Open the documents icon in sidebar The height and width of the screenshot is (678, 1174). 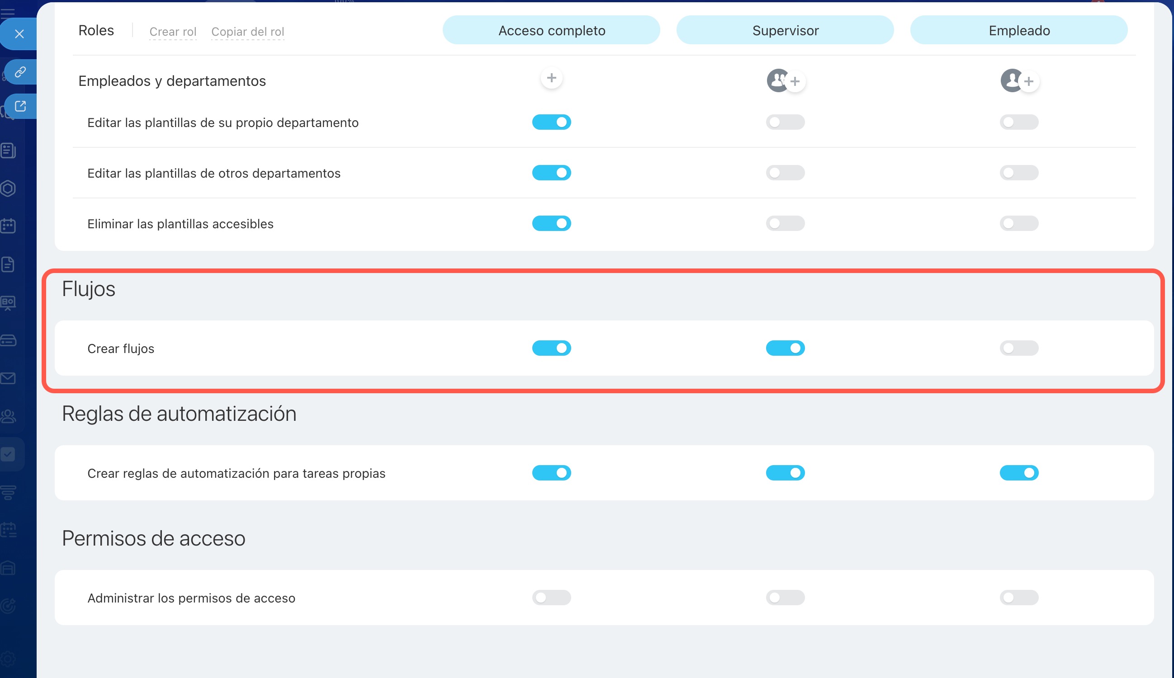click(9, 264)
